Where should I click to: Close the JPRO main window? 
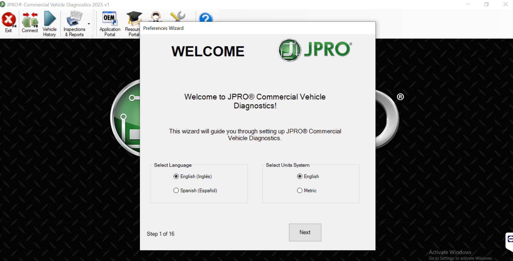coord(505,4)
